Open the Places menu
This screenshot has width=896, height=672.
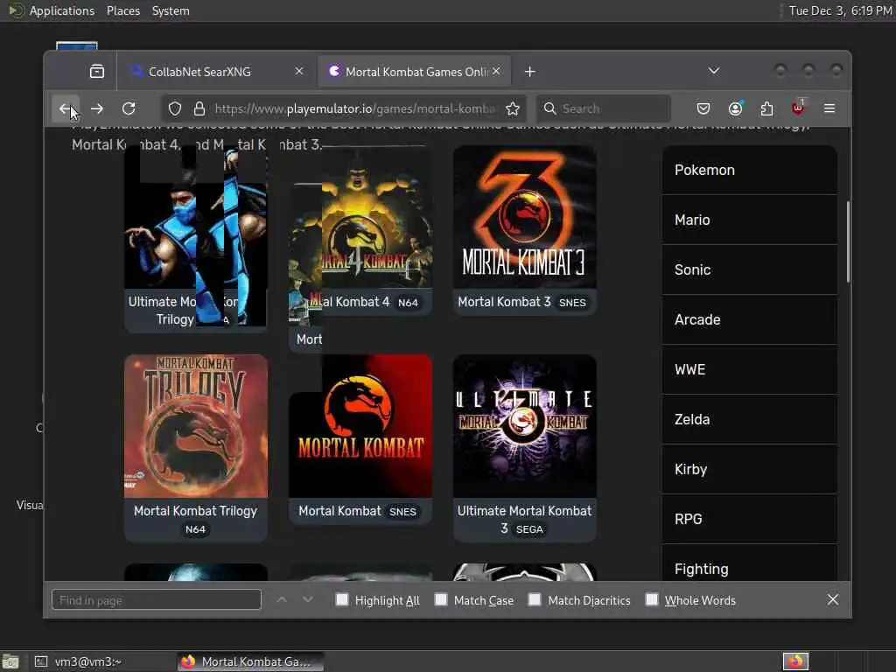click(x=122, y=10)
